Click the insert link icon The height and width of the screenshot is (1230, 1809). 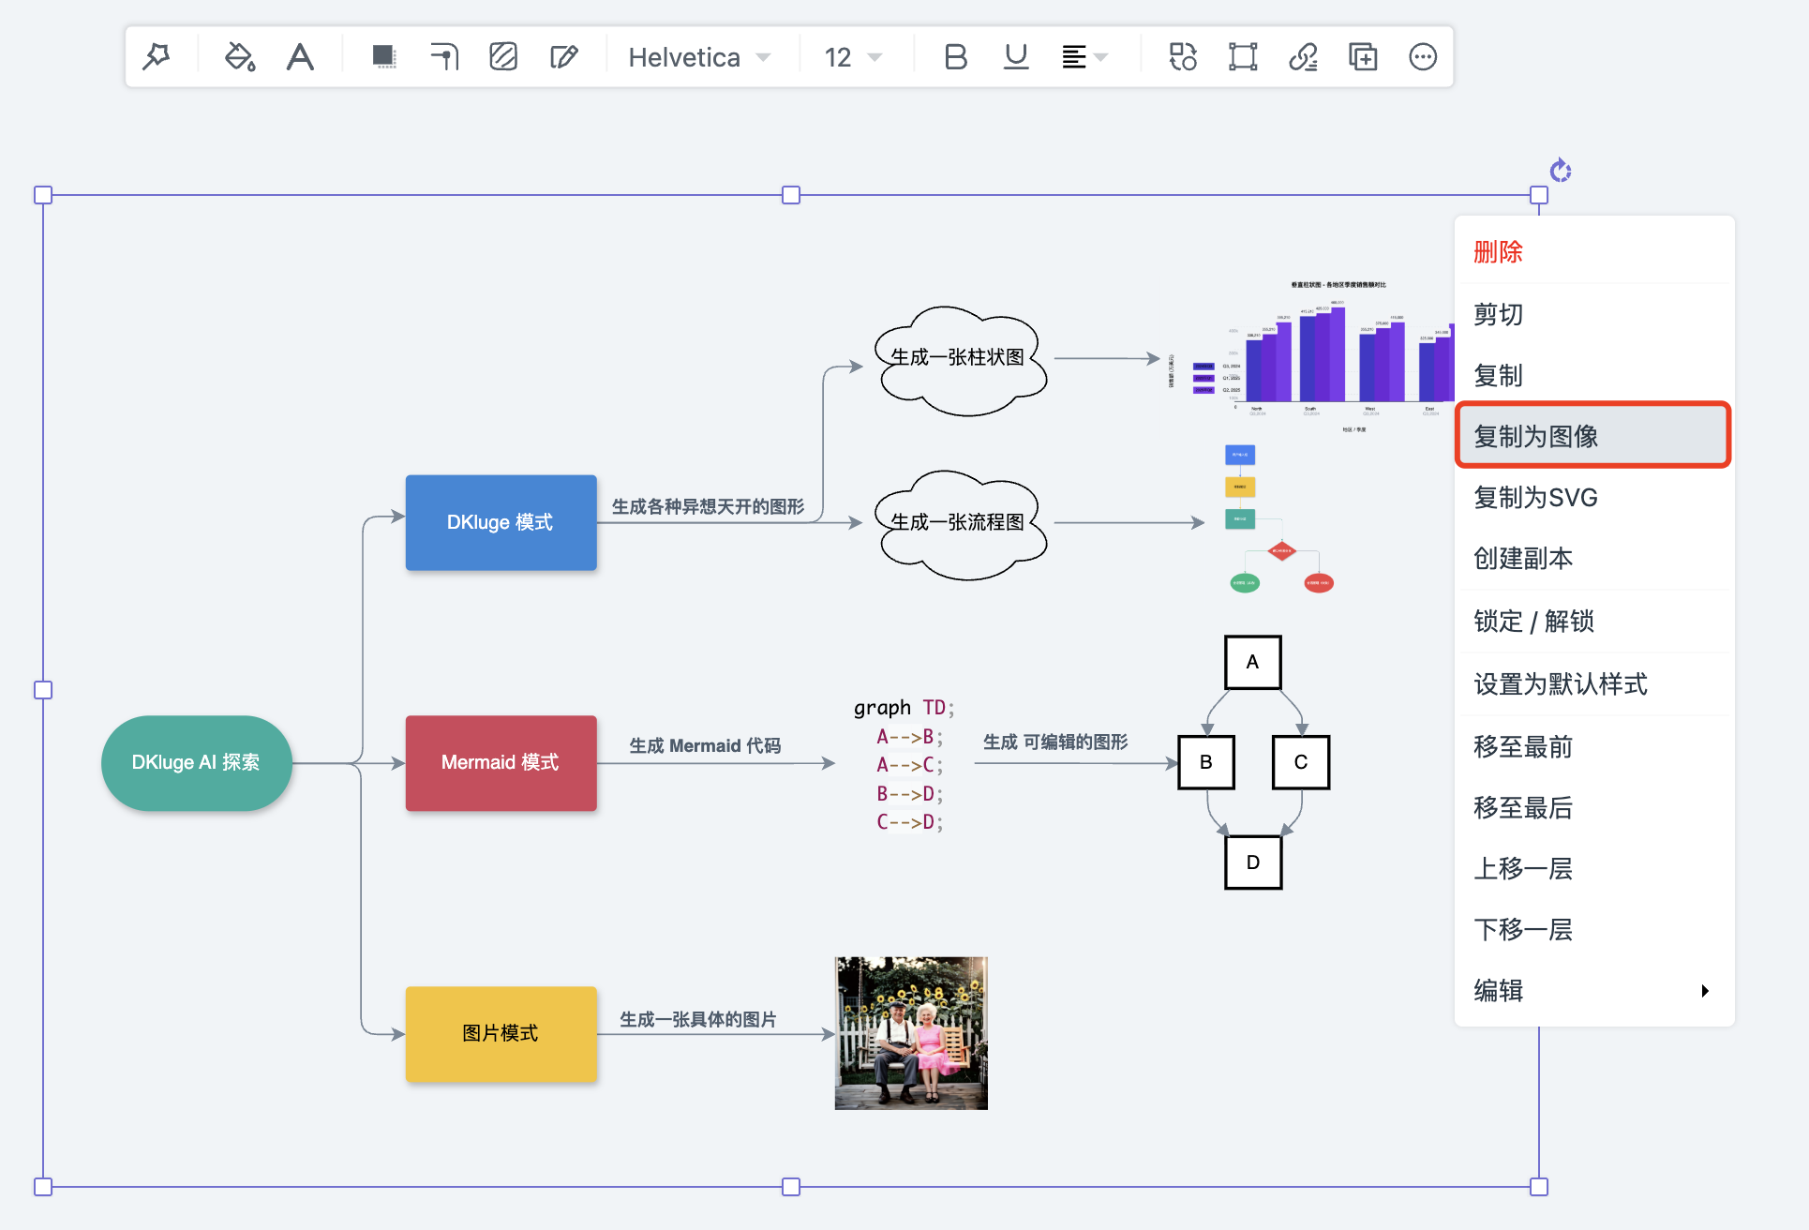pyautogui.click(x=1303, y=57)
